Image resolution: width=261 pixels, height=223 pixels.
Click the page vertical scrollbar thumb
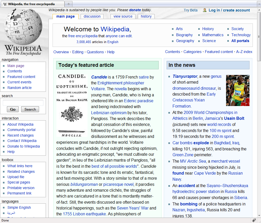click(259, 37)
